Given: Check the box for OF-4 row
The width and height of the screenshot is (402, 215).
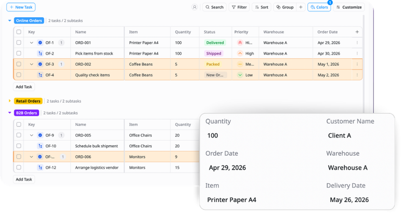Looking at the screenshot, I should tap(19, 75).
